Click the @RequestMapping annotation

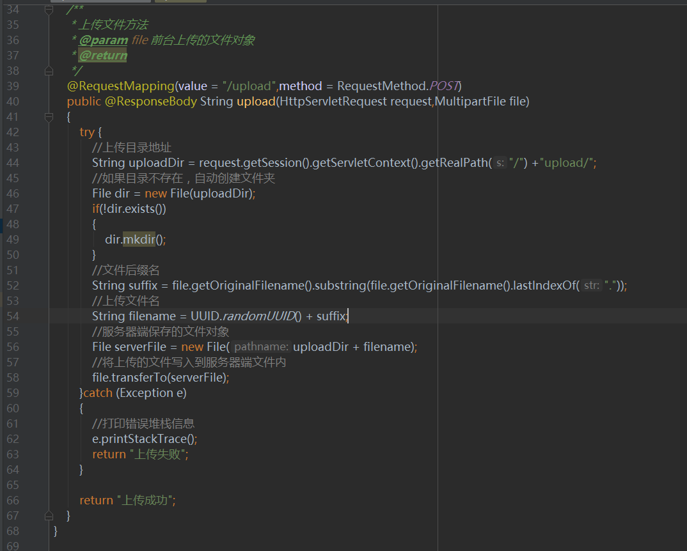point(120,86)
